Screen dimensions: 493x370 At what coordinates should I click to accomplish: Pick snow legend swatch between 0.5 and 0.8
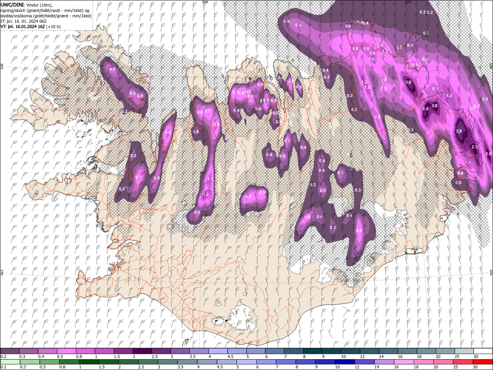point(67,351)
